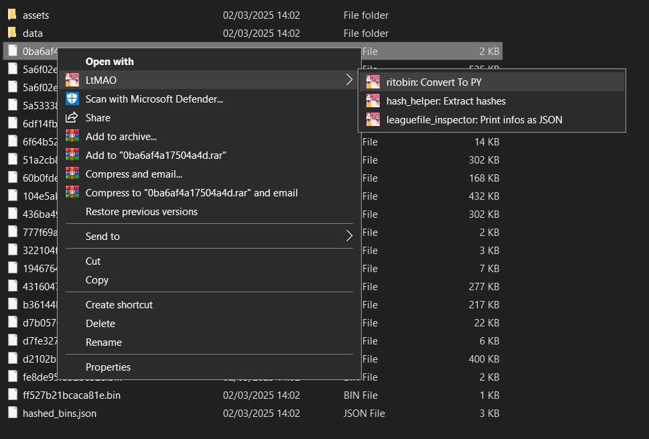Select the hashed_bins.json file
The image size is (649, 439).
point(59,414)
